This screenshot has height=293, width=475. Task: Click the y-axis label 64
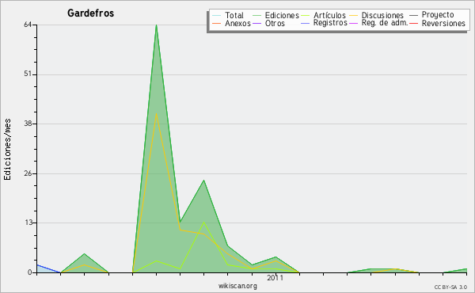coord(28,25)
